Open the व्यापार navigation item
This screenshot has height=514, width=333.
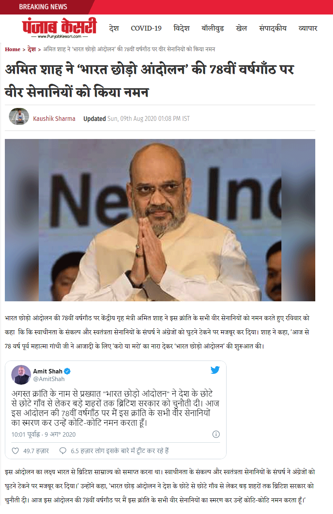[x=308, y=28]
